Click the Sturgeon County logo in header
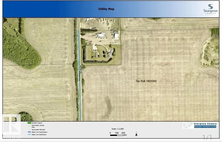Viewport: 222px width, 142px height. (210, 9)
